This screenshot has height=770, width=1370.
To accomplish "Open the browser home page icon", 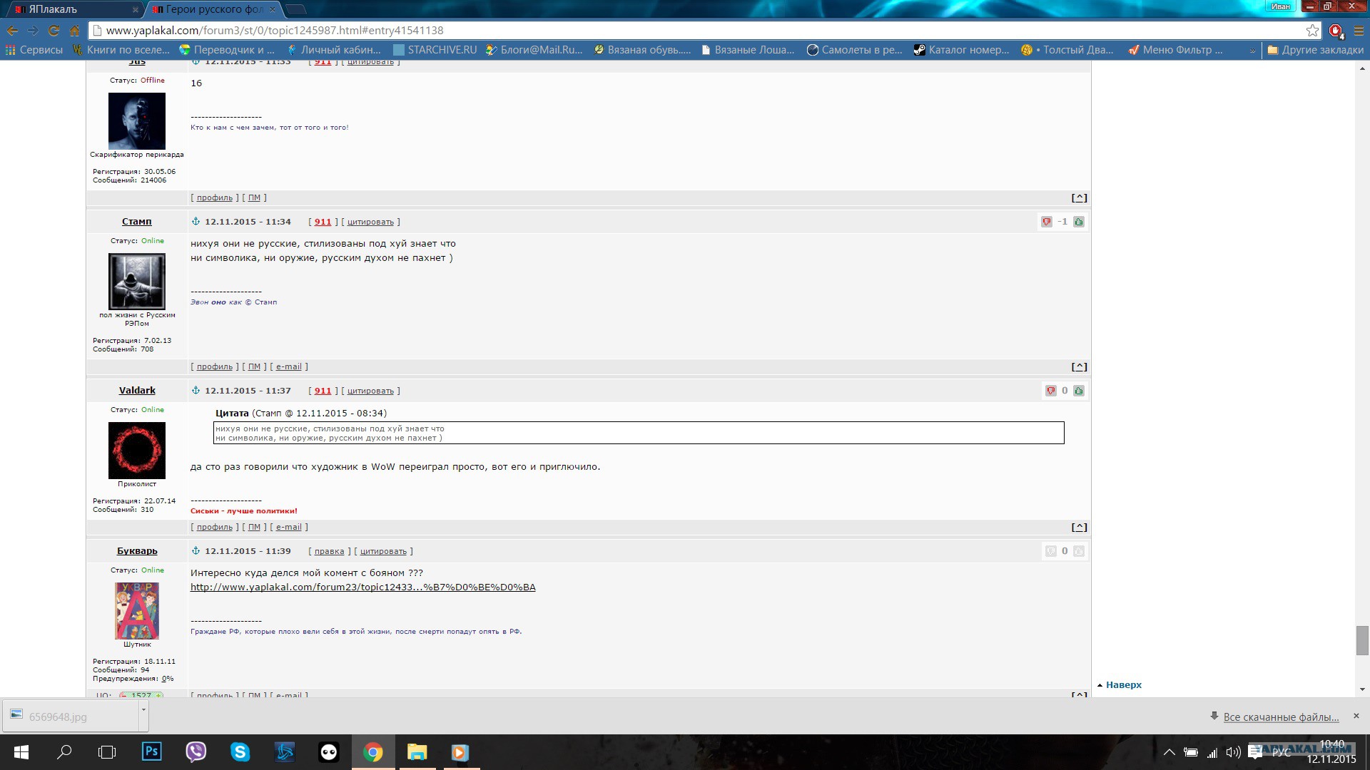I will 74,31.
